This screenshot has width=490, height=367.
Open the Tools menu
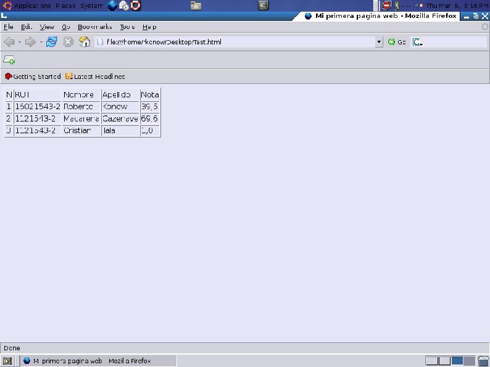[127, 27]
